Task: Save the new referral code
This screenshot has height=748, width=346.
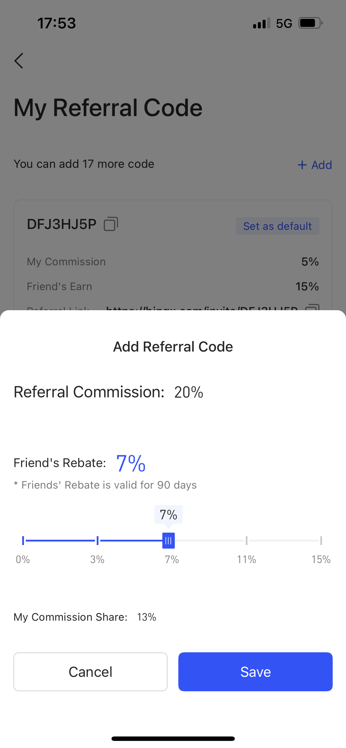Action: click(255, 672)
